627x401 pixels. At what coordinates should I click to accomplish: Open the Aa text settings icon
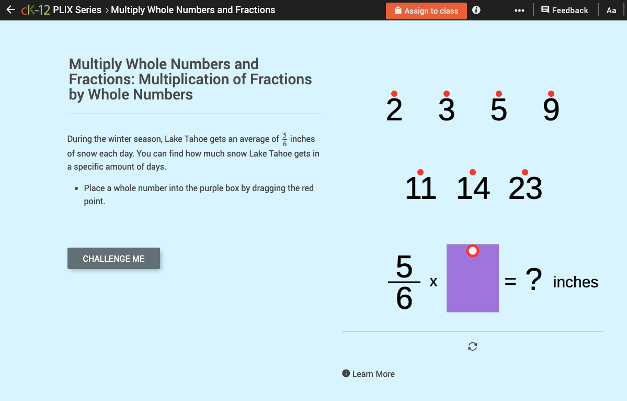pyautogui.click(x=611, y=9)
